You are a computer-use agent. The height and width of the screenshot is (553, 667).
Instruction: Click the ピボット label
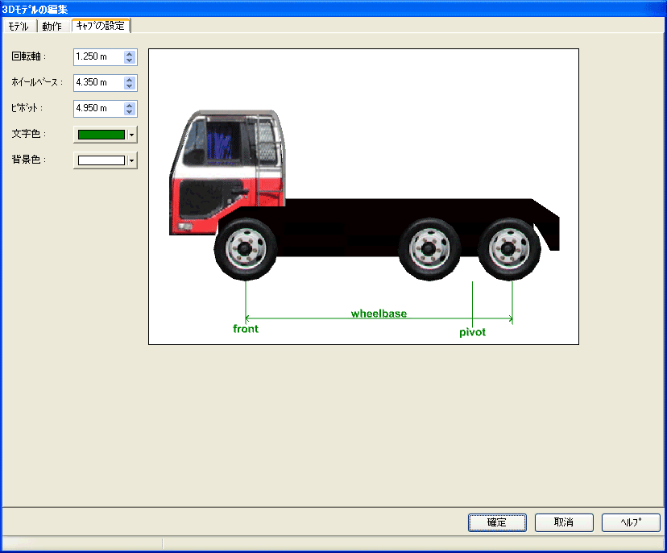(27, 108)
